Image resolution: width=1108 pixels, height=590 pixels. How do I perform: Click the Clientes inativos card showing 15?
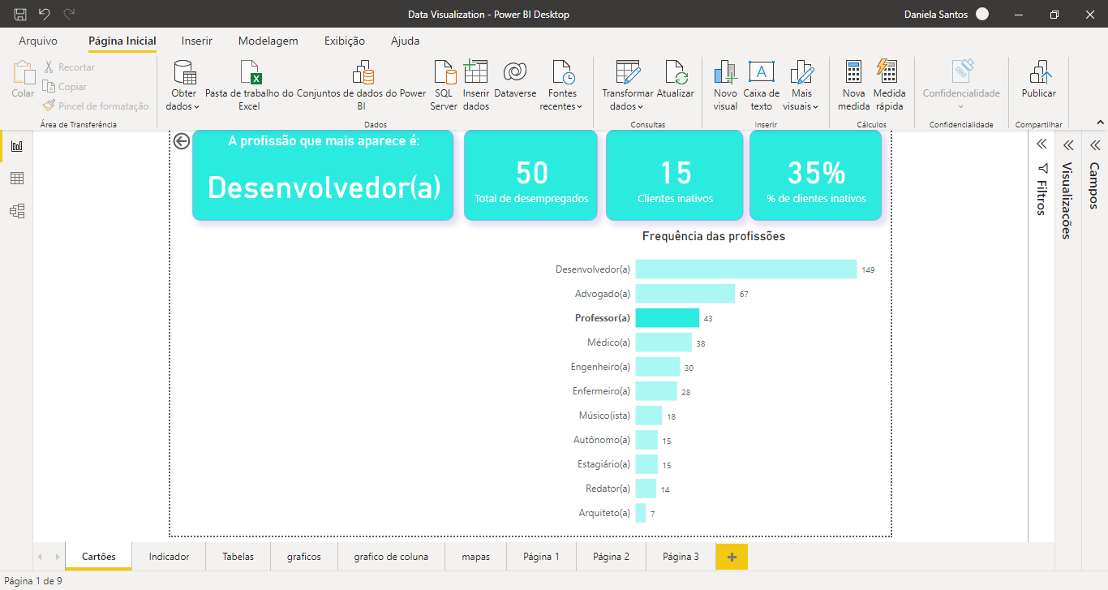point(675,175)
